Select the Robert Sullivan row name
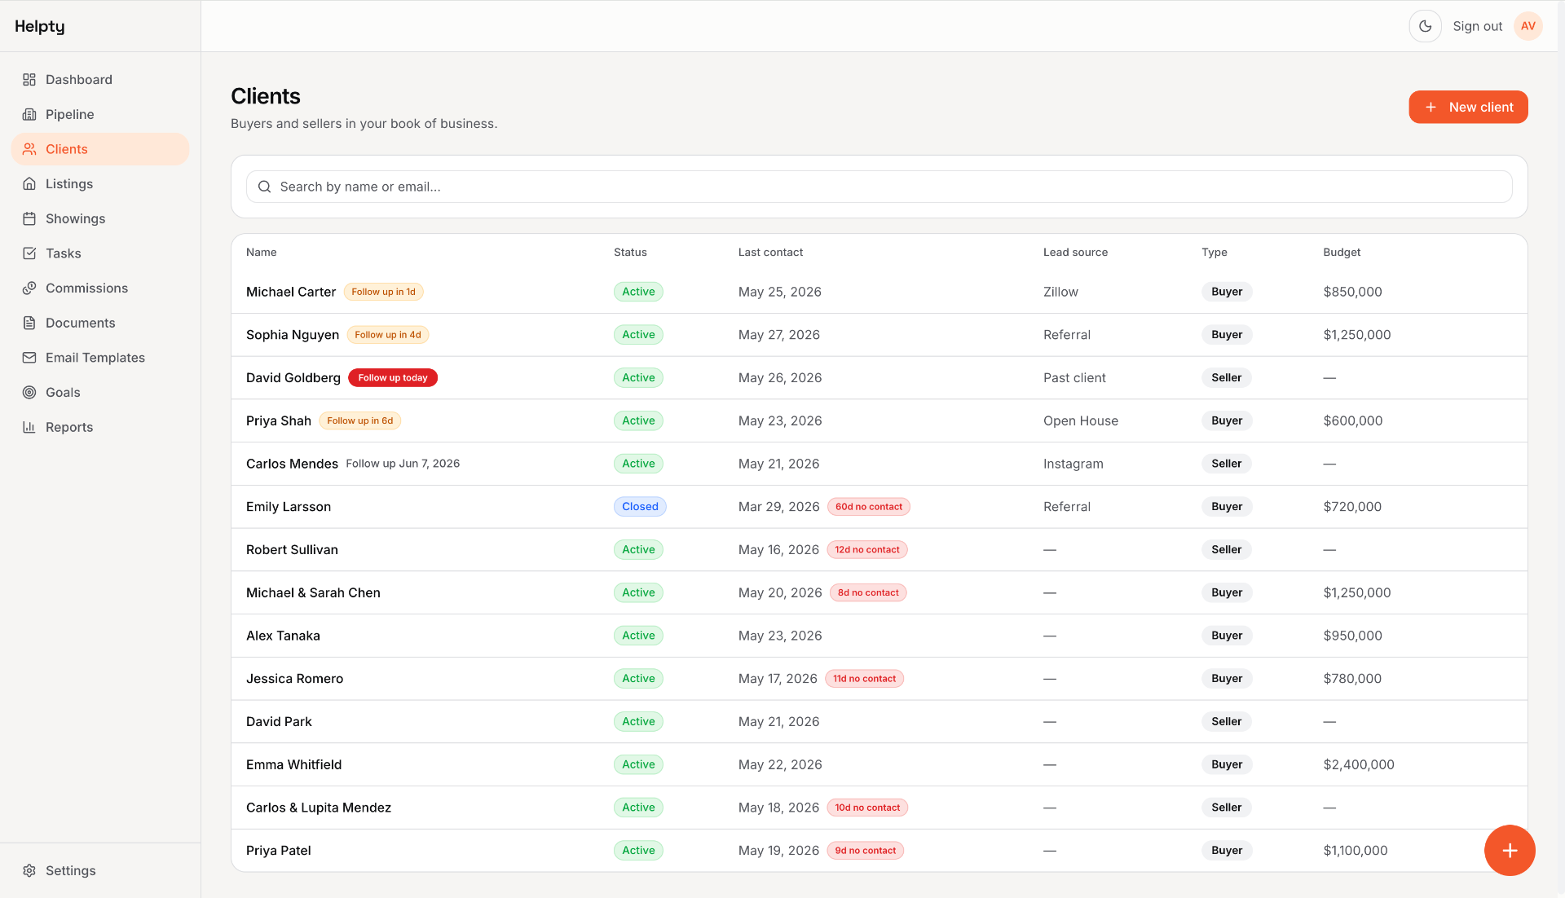The image size is (1565, 898). point(292,550)
